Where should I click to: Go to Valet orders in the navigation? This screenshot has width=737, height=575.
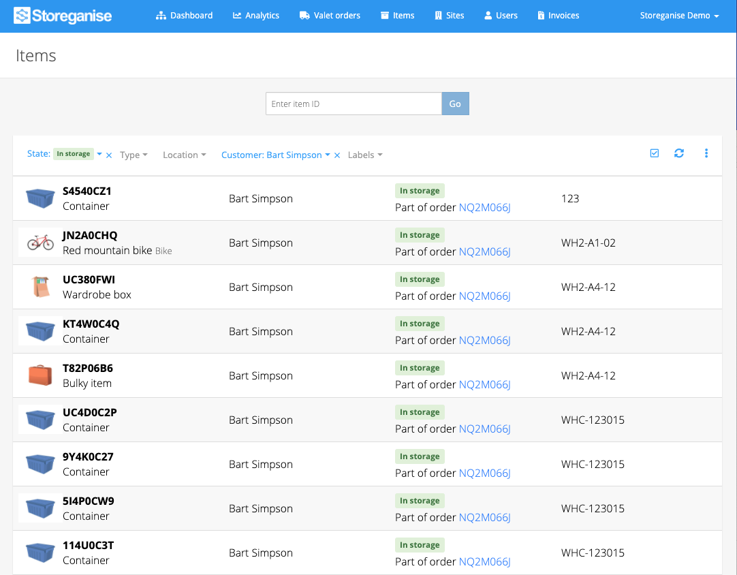pyautogui.click(x=330, y=16)
